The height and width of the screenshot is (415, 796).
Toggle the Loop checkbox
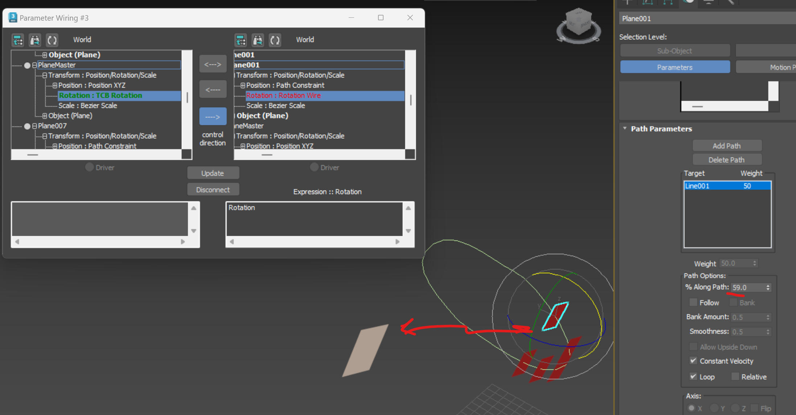point(693,377)
